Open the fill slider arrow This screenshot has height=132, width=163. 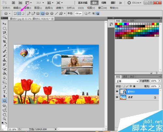[159, 86]
